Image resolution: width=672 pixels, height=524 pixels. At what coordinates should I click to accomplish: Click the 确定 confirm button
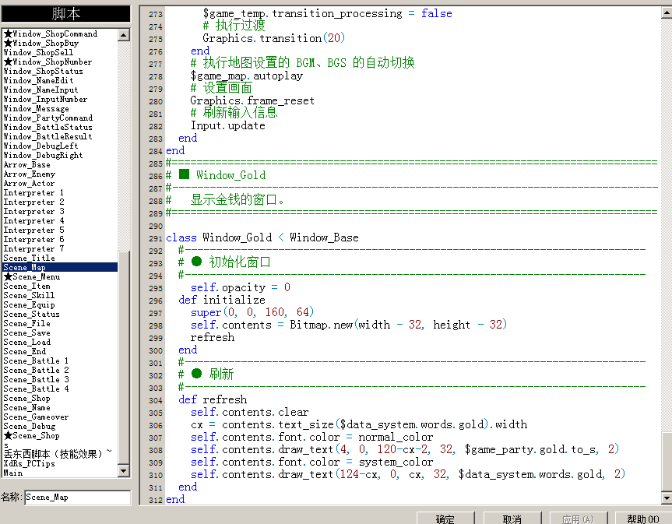coord(445,519)
